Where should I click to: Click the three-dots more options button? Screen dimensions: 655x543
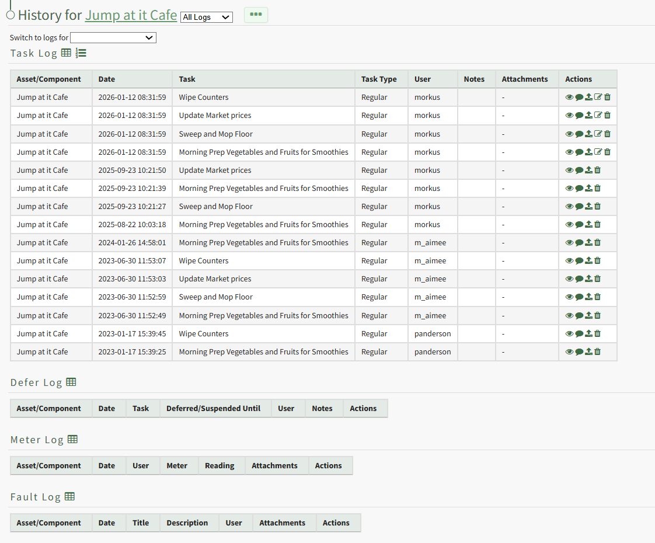pos(256,15)
